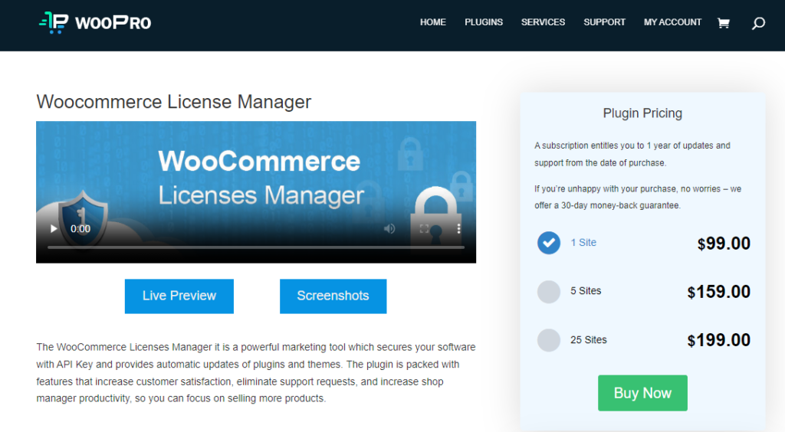Click the Plugin Pricing heading
The image size is (785, 432).
point(642,113)
